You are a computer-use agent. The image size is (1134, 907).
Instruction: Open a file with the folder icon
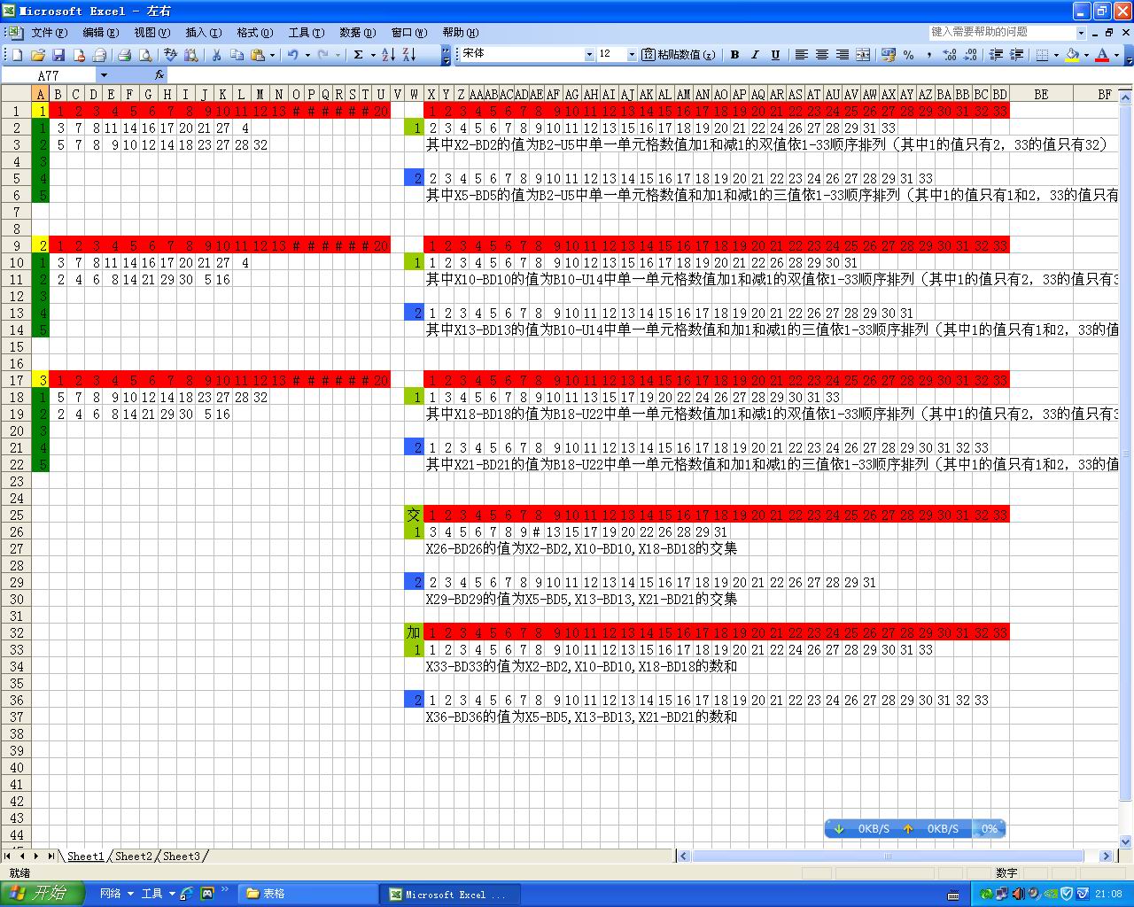38,55
